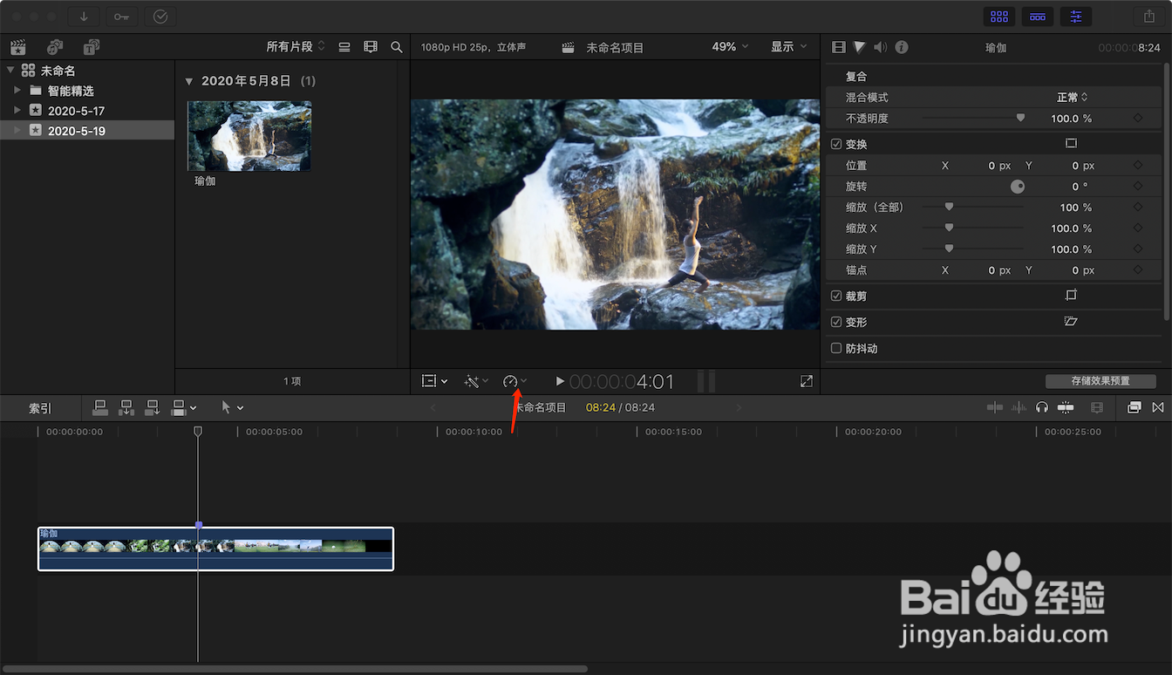Click 存储效果预置 button

(x=1100, y=381)
